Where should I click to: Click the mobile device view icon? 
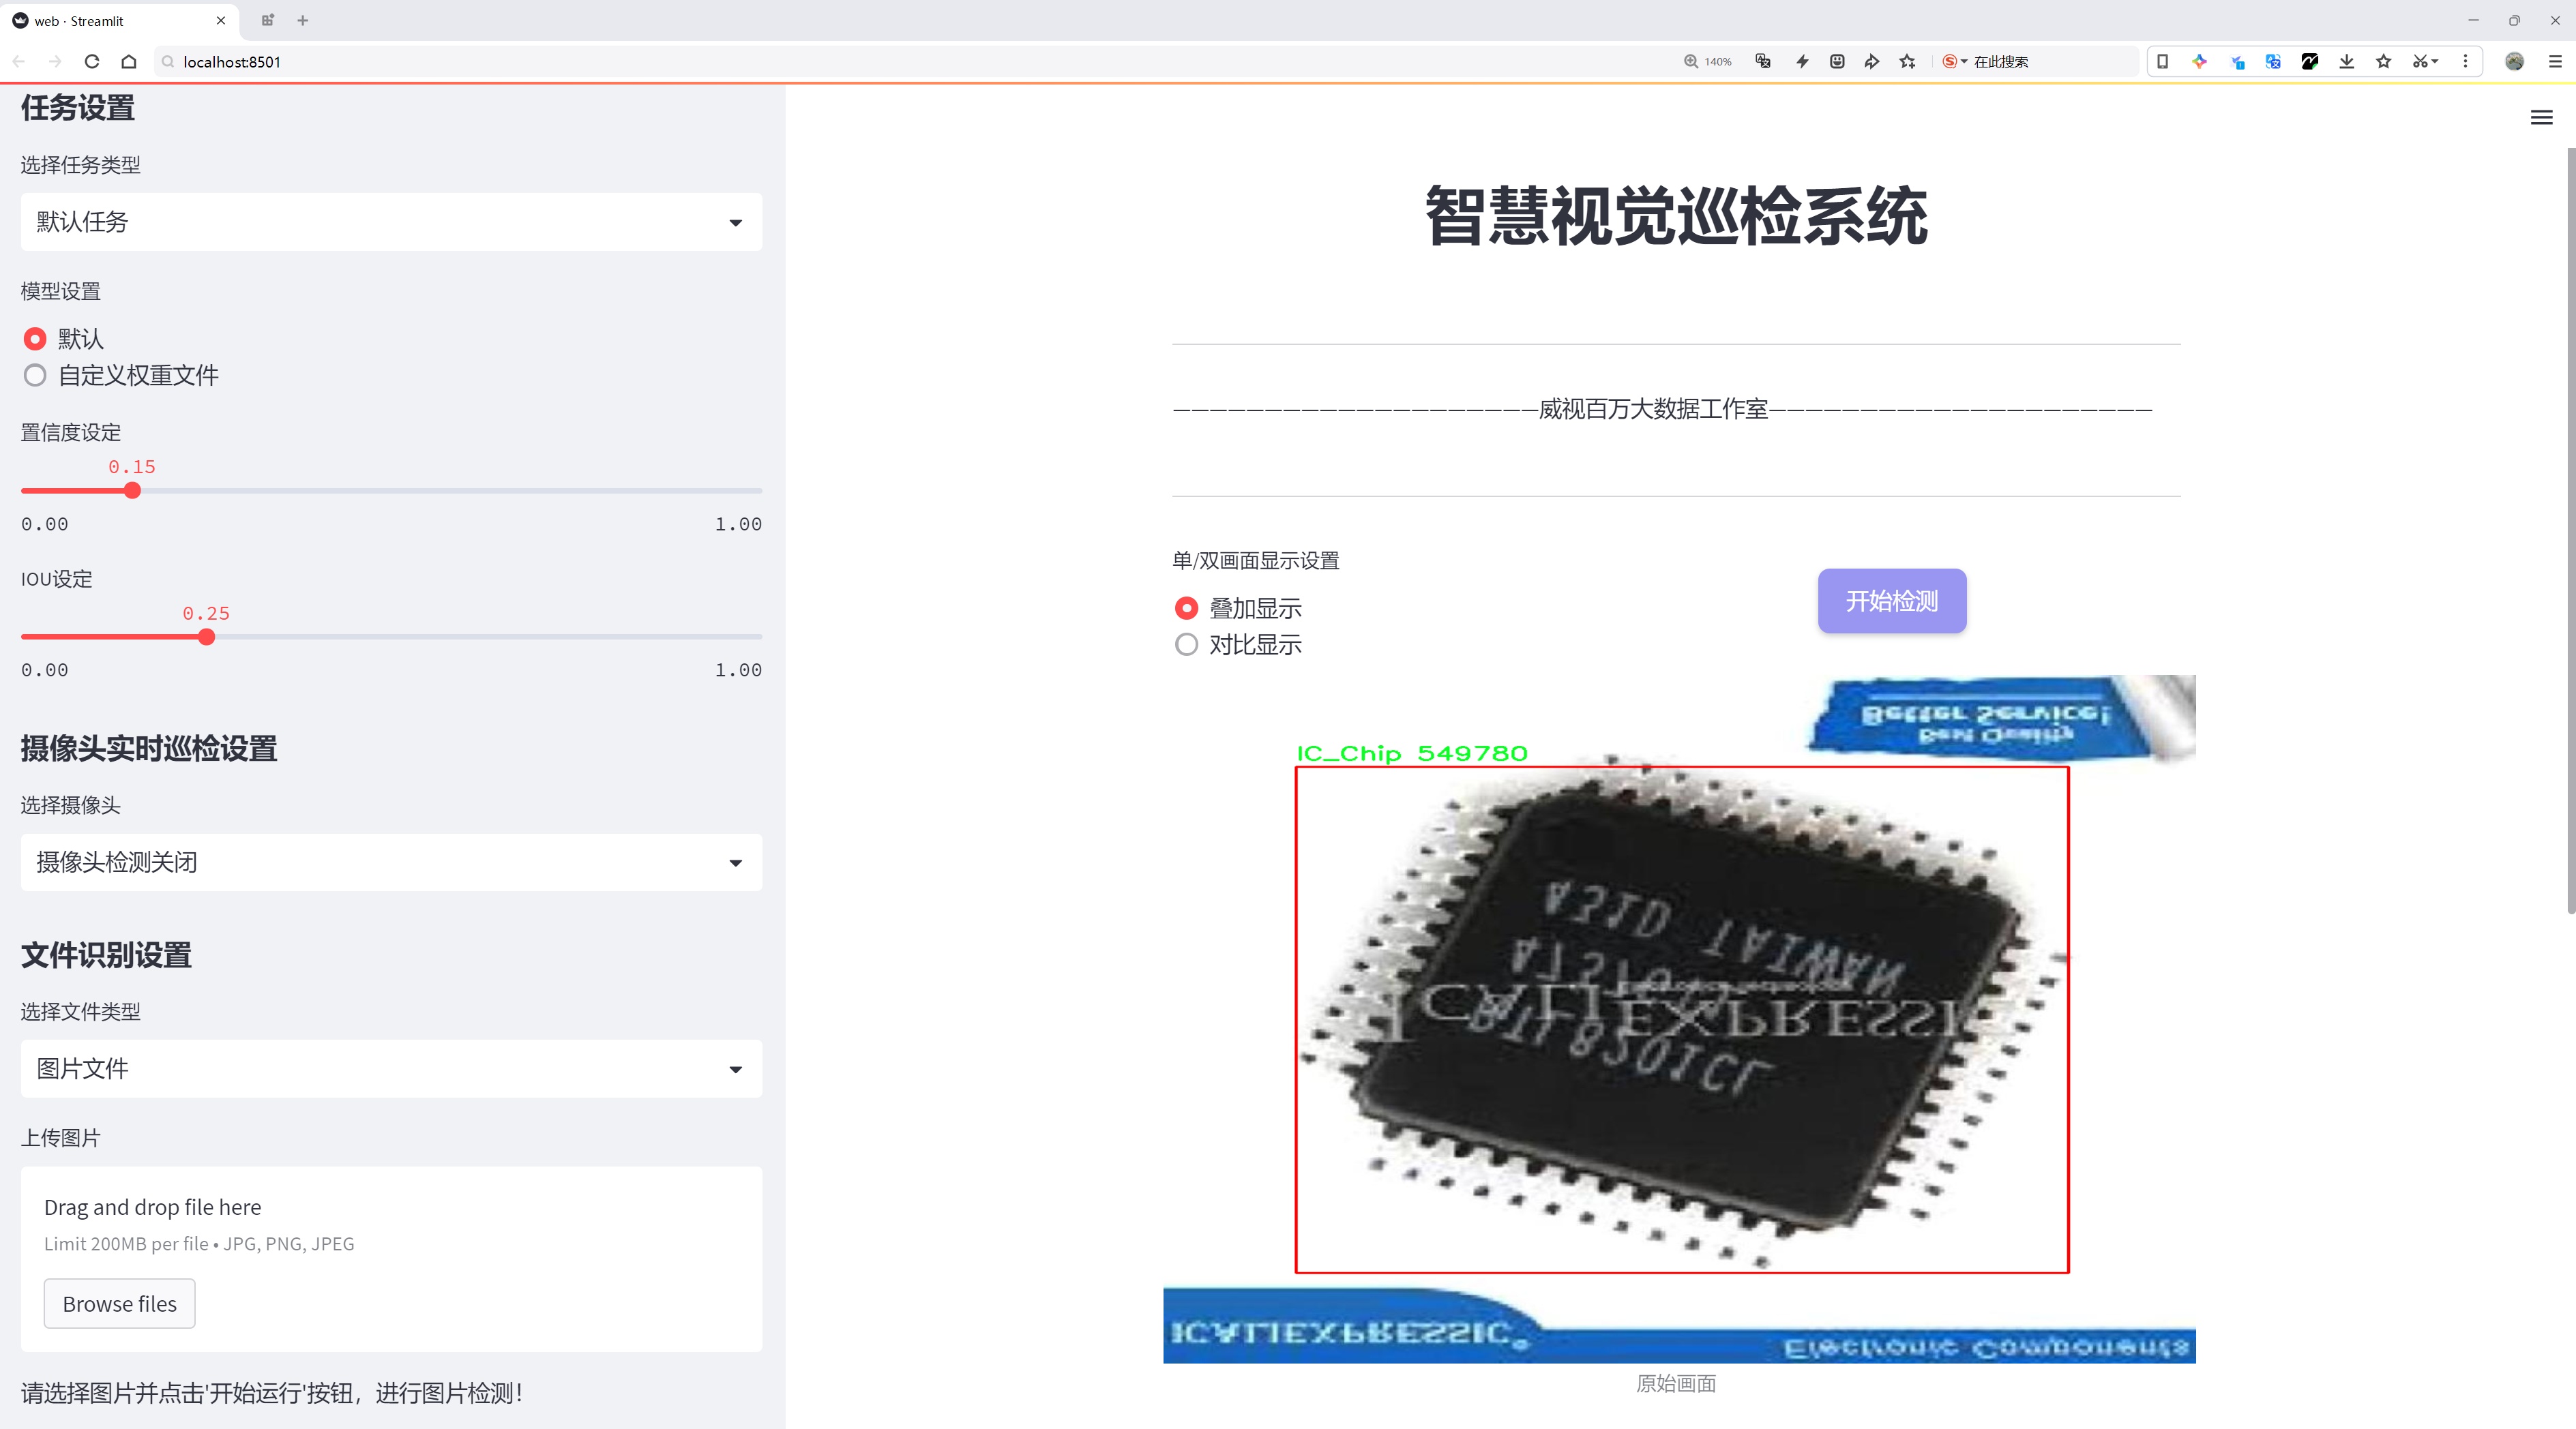point(2162,61)
